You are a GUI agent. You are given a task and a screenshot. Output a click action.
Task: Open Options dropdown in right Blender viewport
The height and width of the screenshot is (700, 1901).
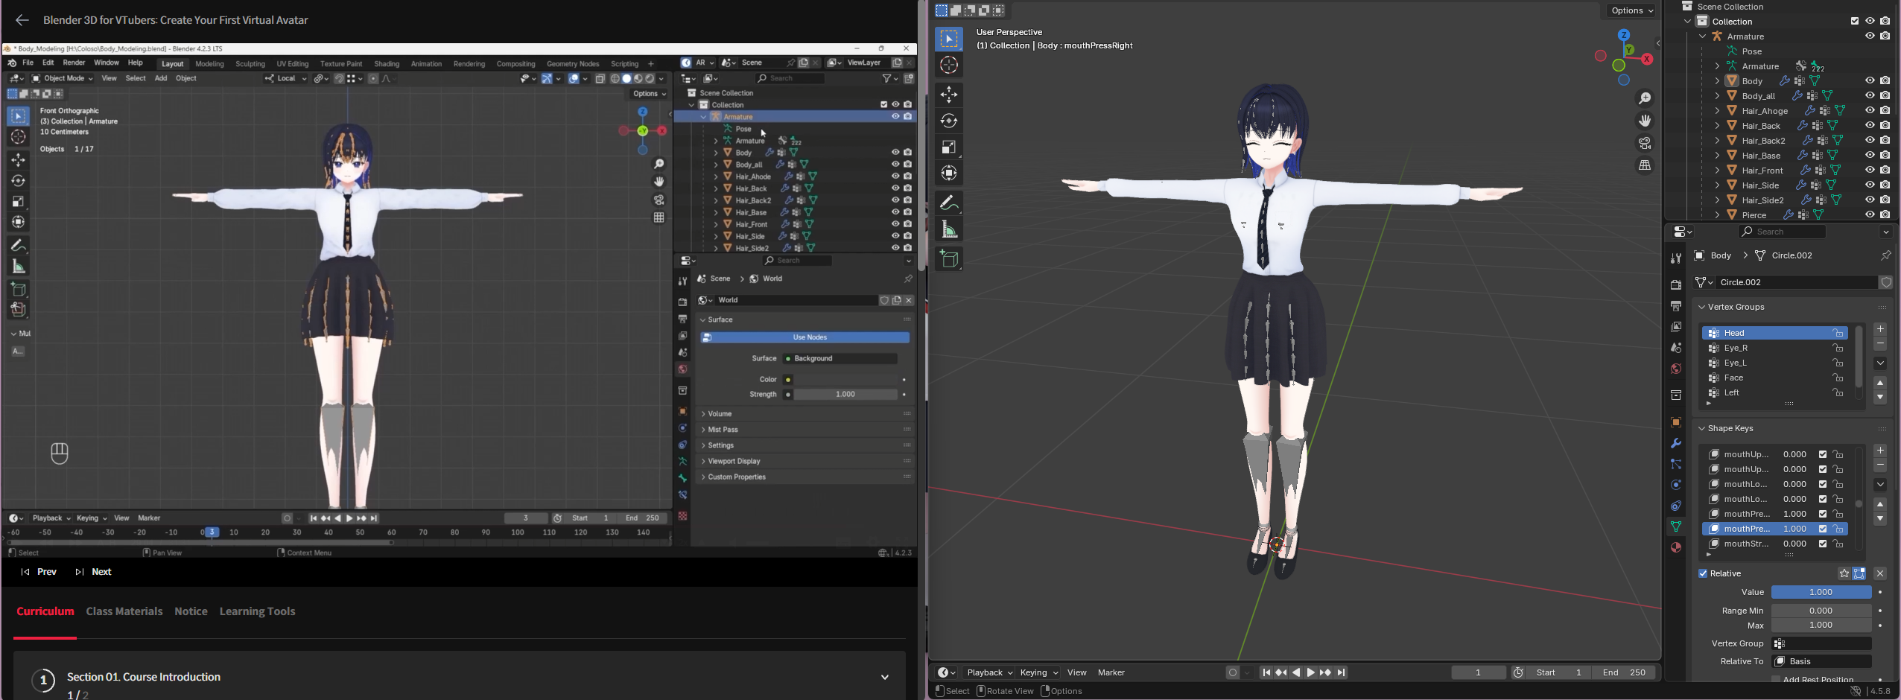pos(1631,10)
